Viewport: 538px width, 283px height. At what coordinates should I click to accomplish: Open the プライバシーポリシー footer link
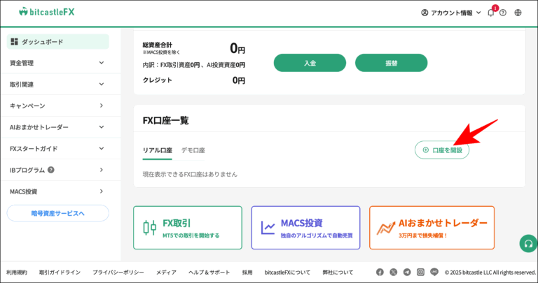(118, 273)
